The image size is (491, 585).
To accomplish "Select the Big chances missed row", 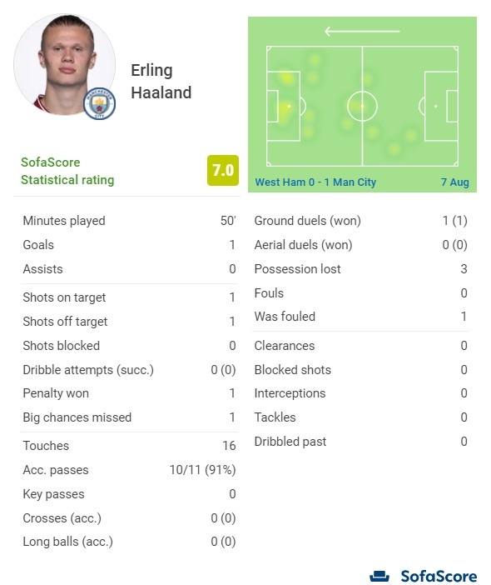I will (129, 417).
